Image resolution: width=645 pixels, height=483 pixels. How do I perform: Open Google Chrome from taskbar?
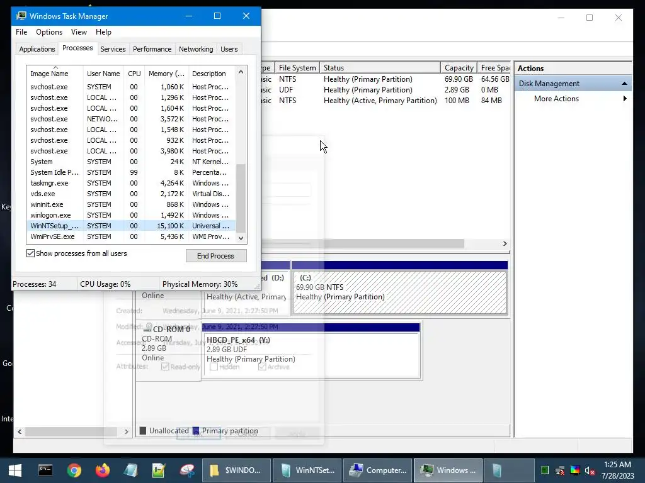pyautogui.click(x=74, y=470)
